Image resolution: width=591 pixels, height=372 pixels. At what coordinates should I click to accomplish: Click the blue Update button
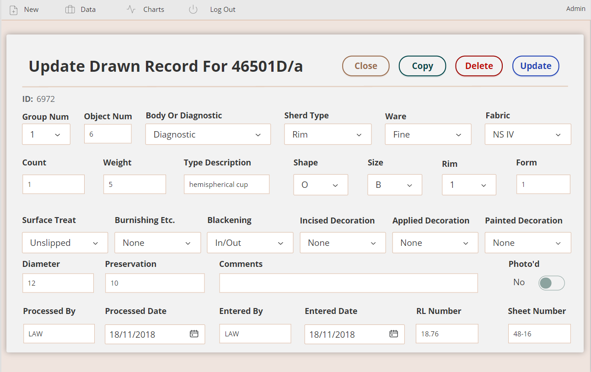click(536, 66)
